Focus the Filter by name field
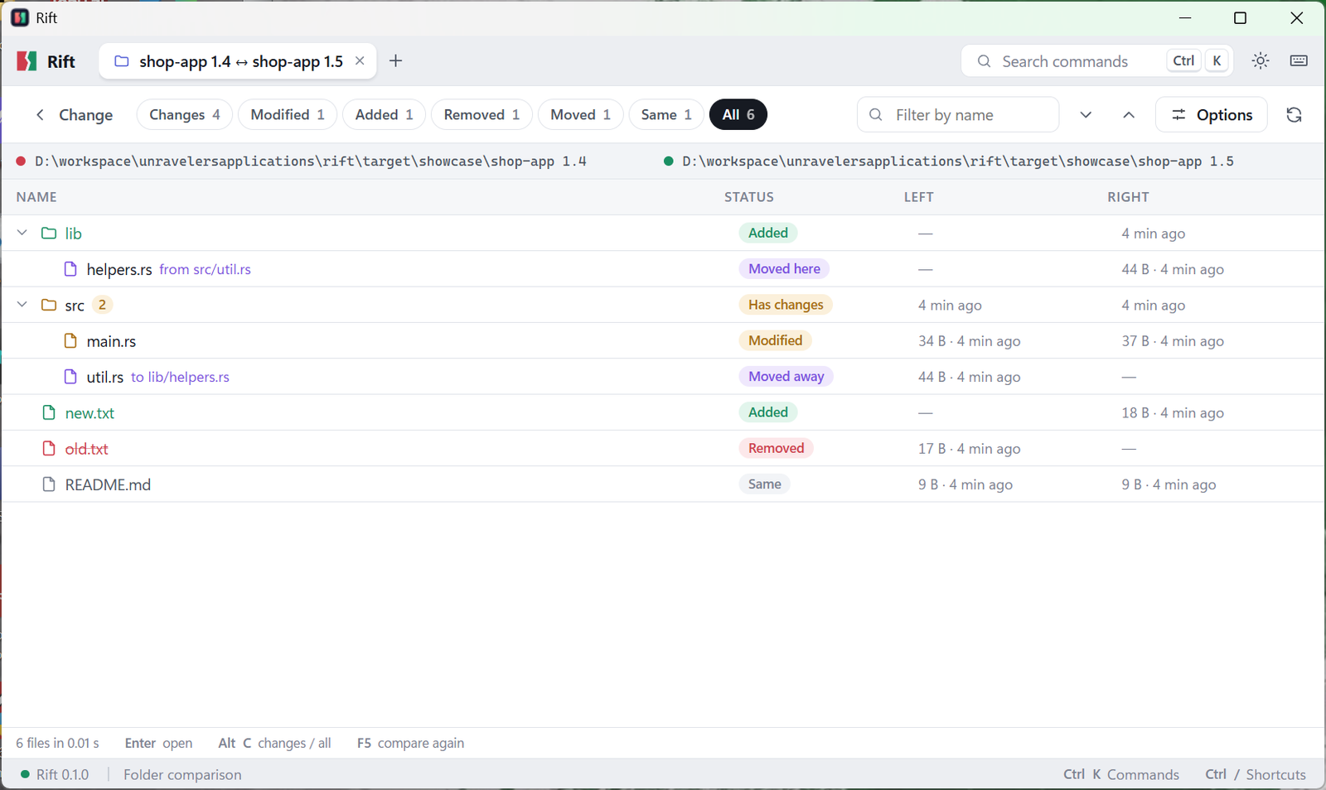This screenshot has height=790, width=1326. coord(958,114)
